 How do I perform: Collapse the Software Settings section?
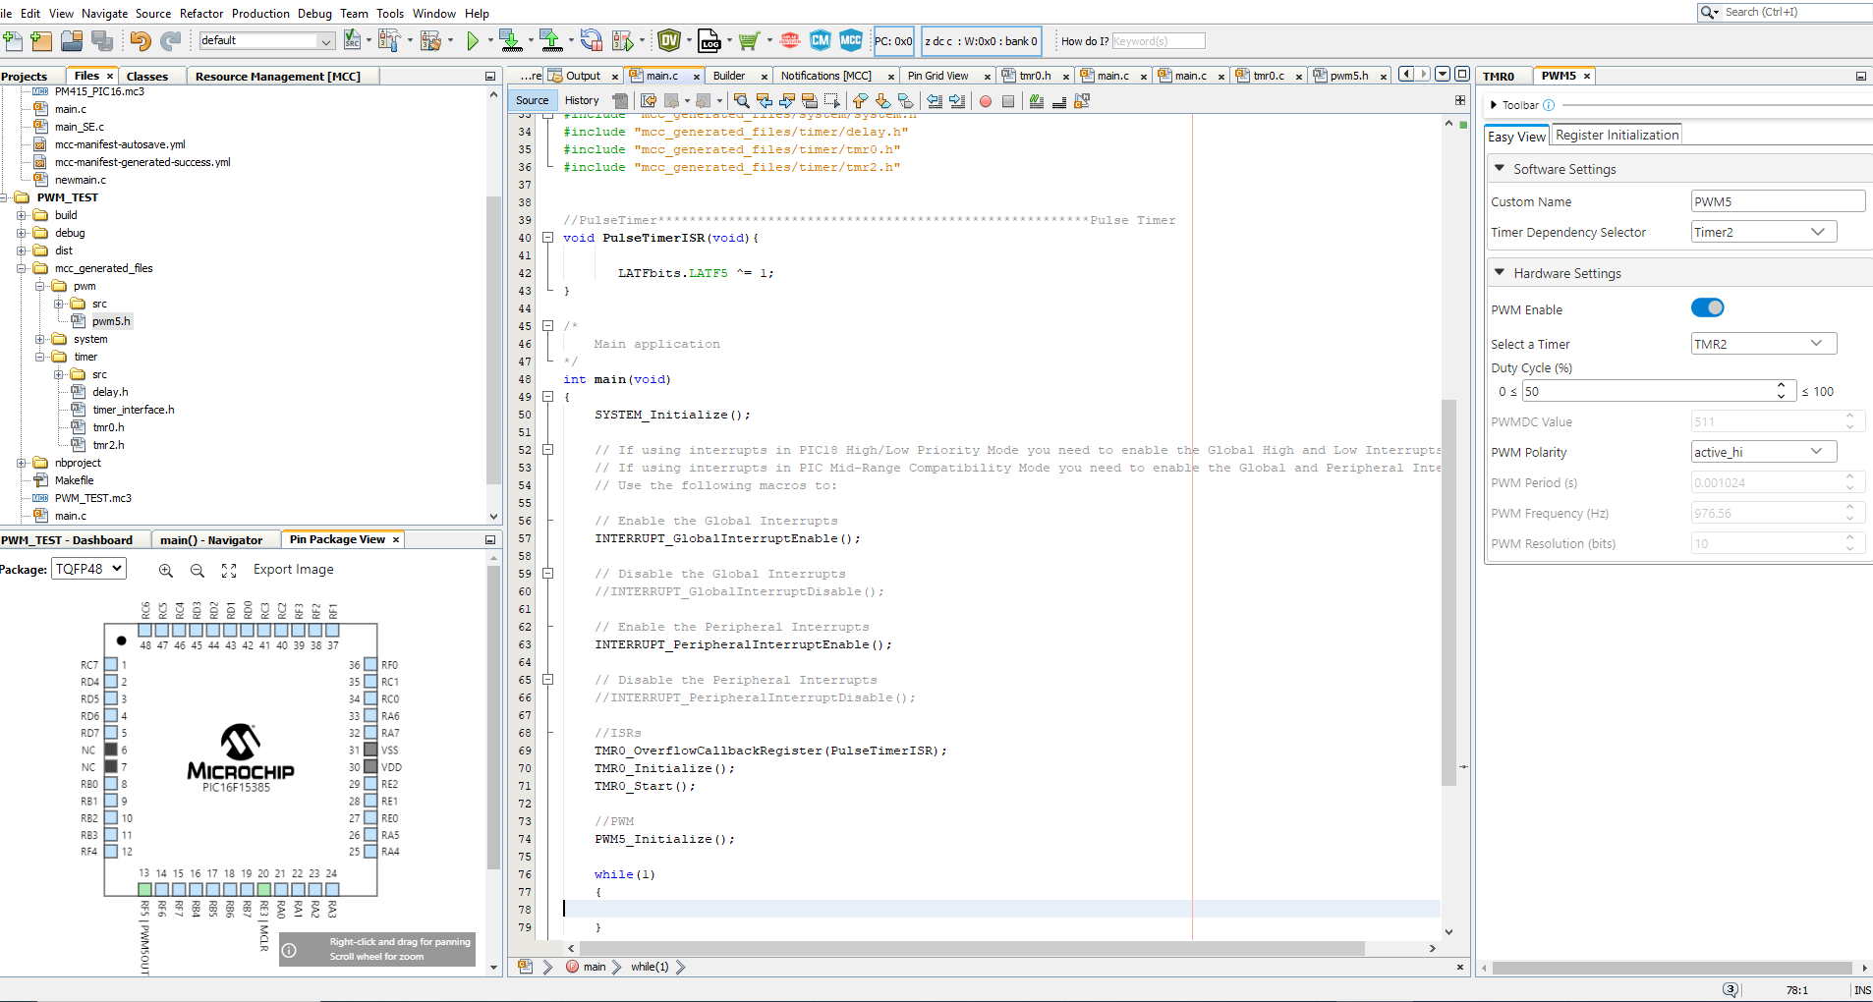[x=1500, y=169]
